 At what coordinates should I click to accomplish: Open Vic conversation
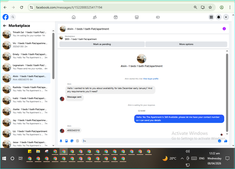[26, 45]
